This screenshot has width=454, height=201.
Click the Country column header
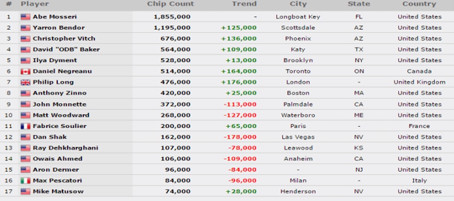click(x=419, y=4)
